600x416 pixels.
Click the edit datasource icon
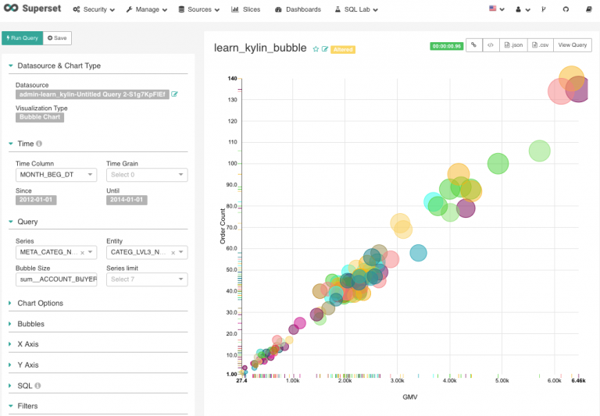(x=175, y=94)
